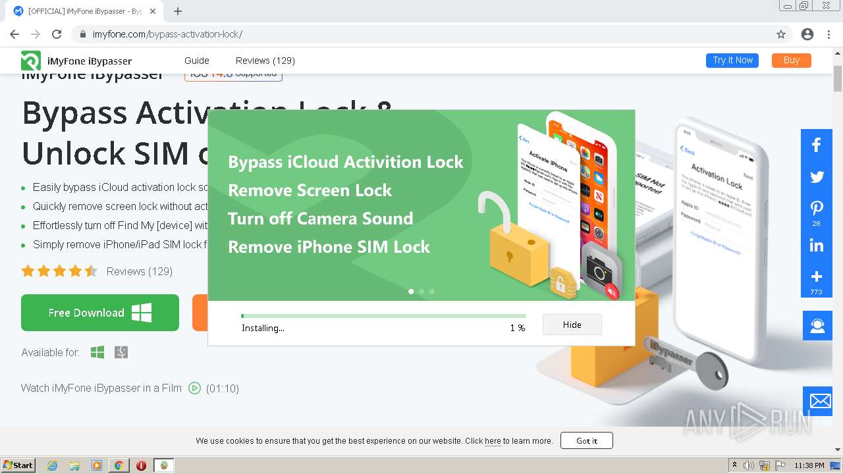
Task: Close the iBypasser browser tab
Action: (153, 11)
